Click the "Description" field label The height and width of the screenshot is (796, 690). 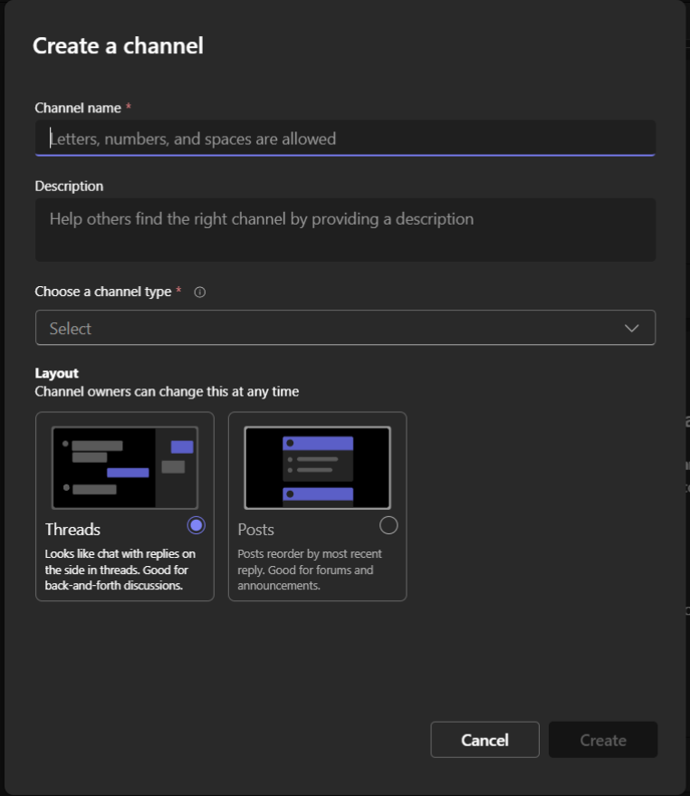coord(69,186)
